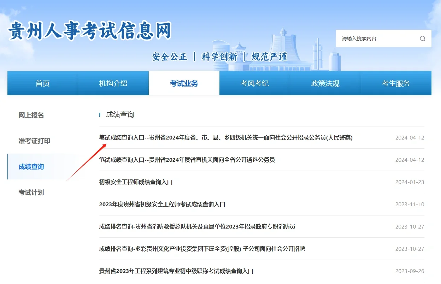This screenshot has height=284, width=441.
Task: Click the 公开遴选公务员 score query link
Action: (188, 160)
